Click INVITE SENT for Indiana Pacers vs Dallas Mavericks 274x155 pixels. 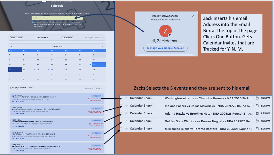97,133
